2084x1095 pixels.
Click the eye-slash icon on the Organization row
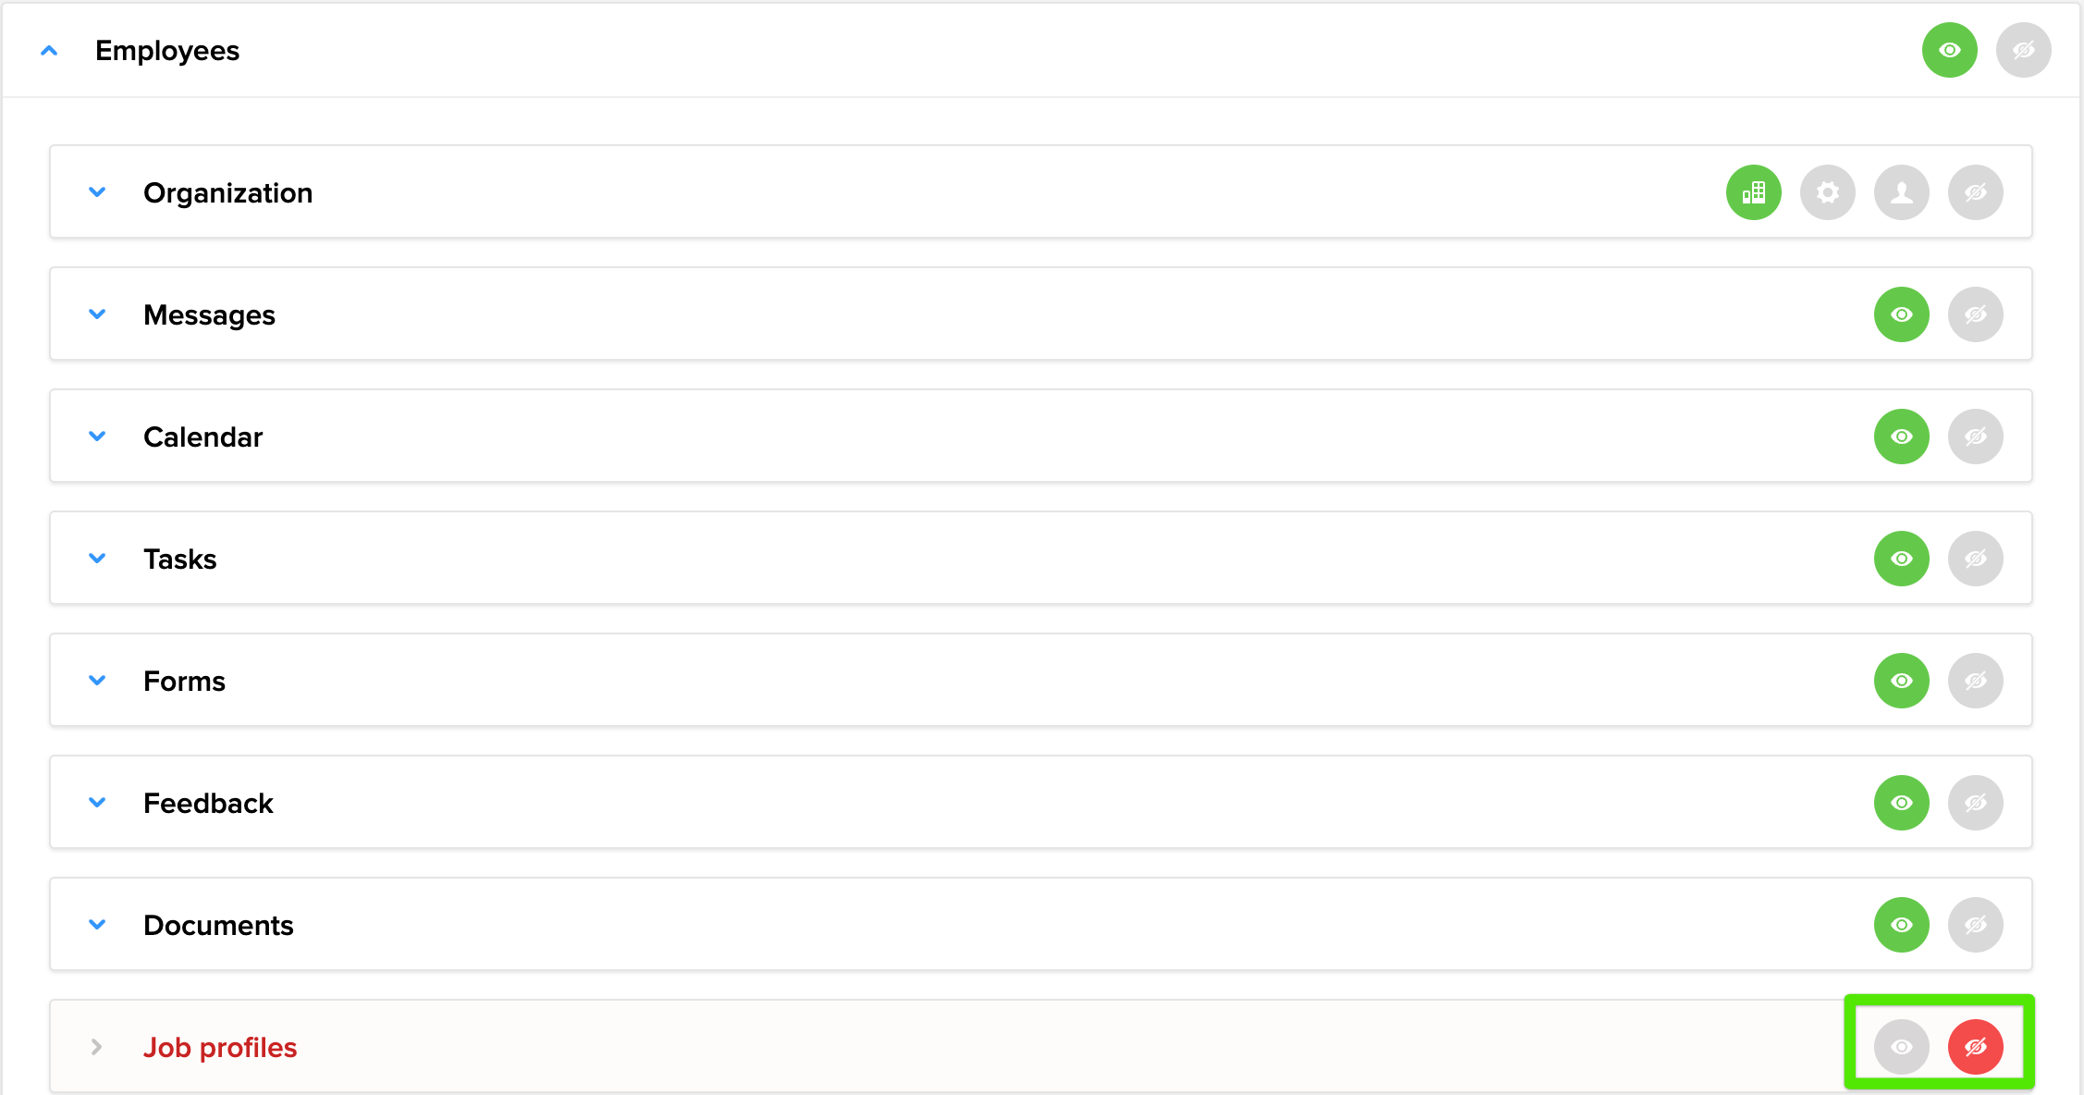tap(1976, 191)
